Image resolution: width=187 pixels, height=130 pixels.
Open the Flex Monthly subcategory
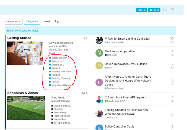click(60, 112)
